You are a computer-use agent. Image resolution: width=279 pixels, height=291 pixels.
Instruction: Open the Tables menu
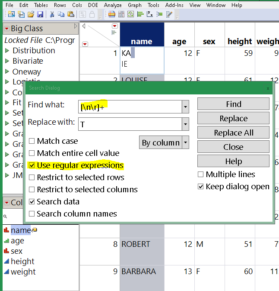[41, 5]
